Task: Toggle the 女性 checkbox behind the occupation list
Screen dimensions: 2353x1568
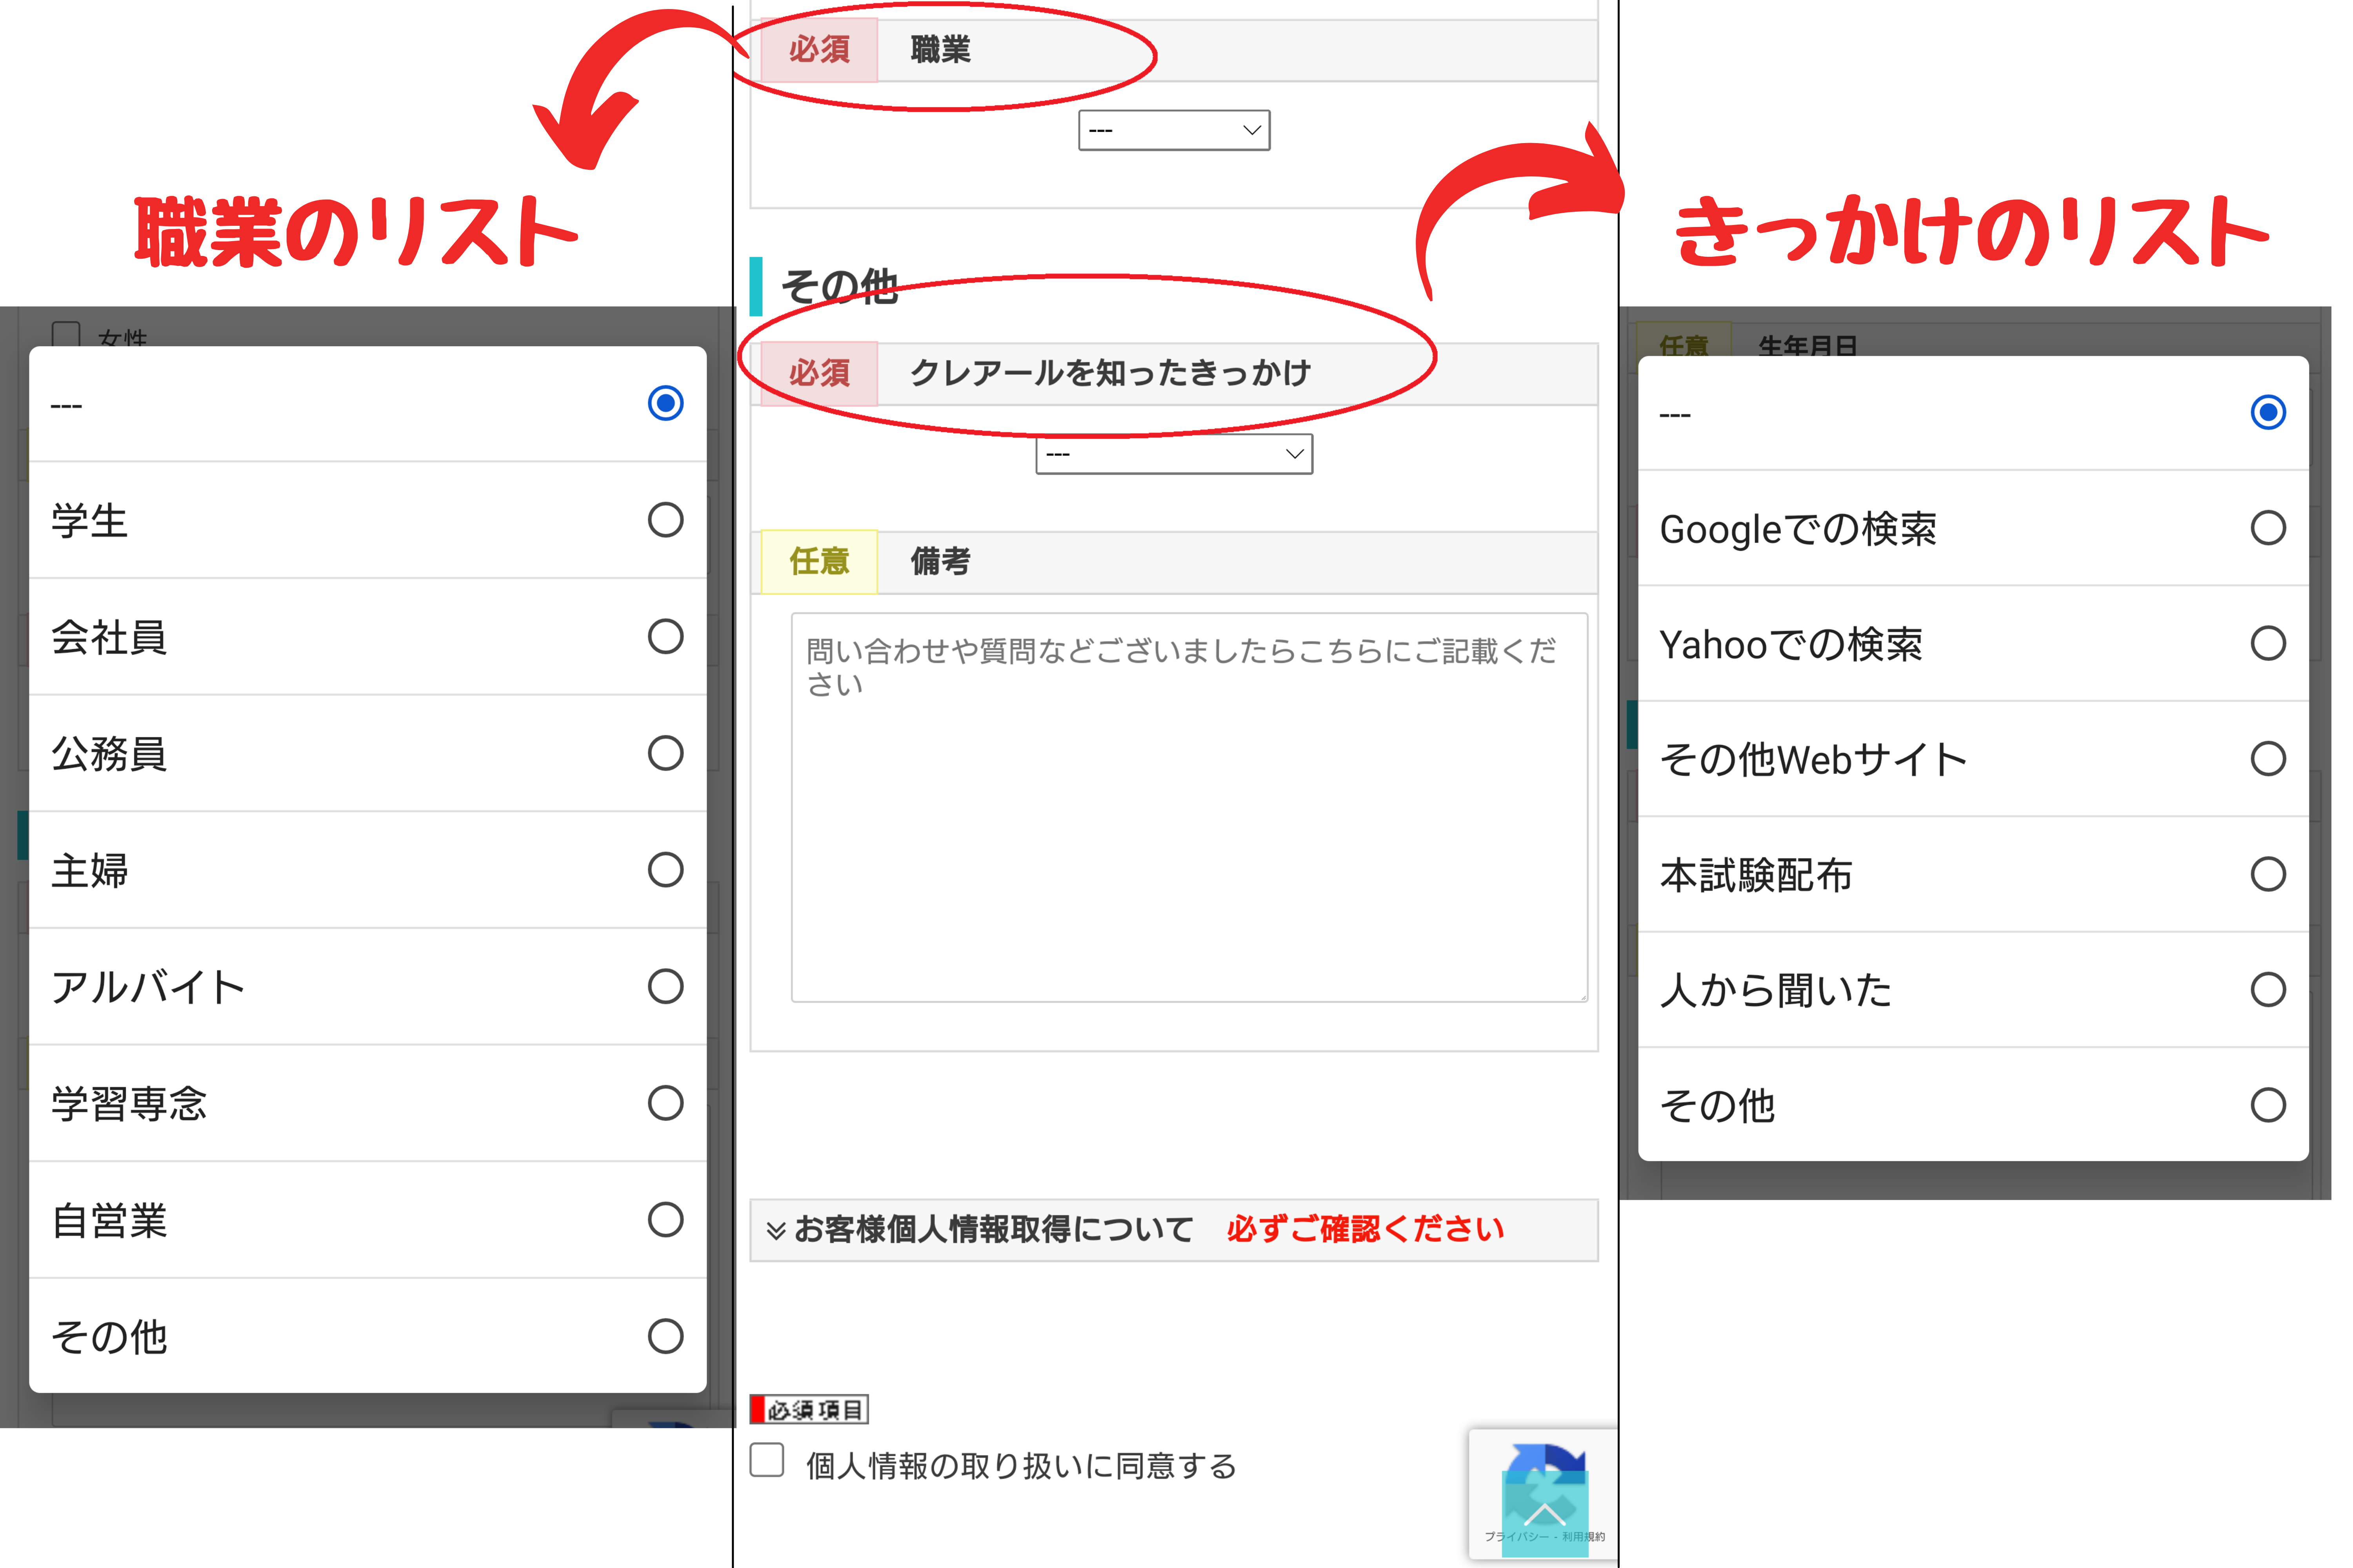Action: pos(66,336)
